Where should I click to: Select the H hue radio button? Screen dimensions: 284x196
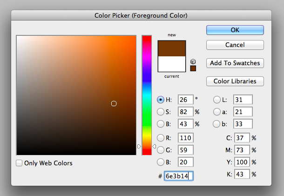(x=161, y=100)
